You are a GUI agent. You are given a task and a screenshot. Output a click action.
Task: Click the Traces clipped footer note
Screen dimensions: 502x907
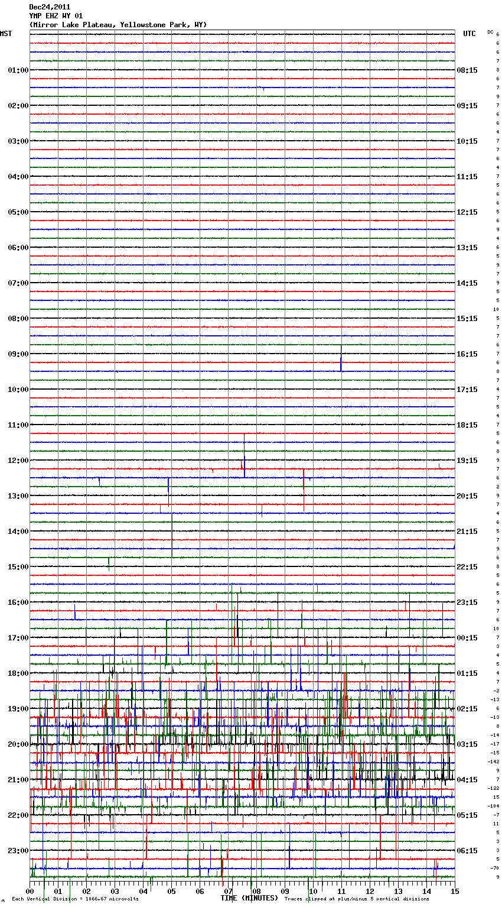(357, 899)
